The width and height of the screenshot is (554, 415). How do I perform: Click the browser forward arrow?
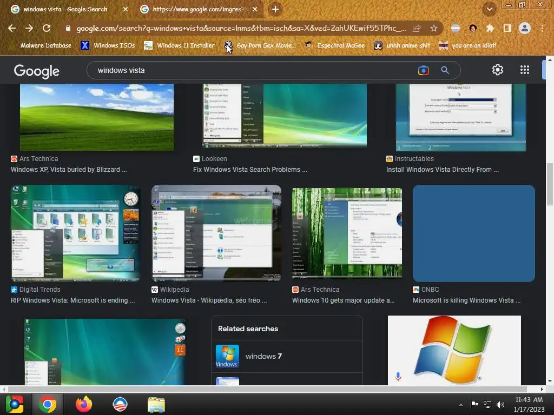click(29, 28)
